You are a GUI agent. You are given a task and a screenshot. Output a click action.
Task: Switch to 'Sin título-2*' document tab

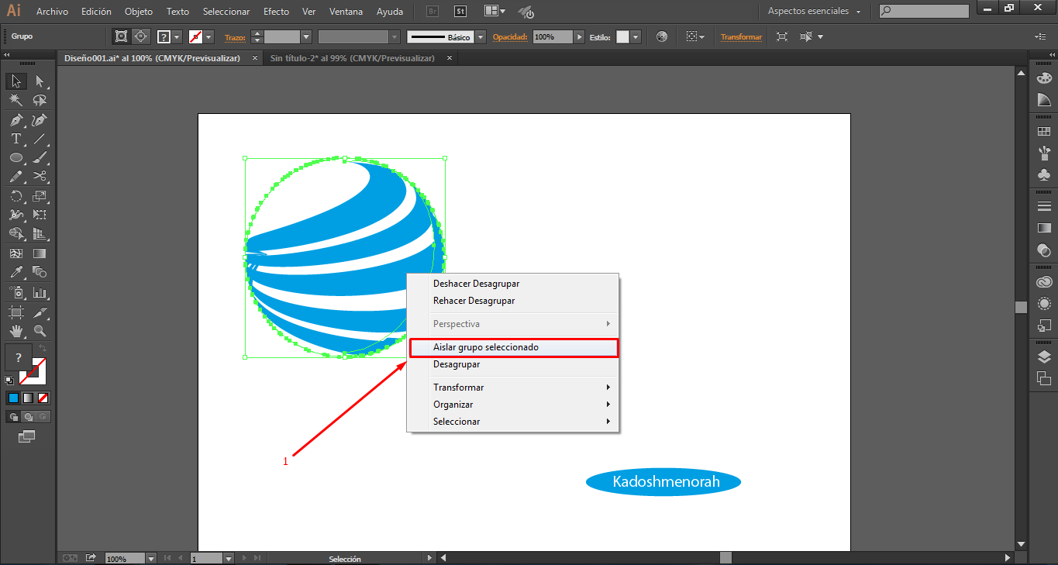tap(352, 58)
